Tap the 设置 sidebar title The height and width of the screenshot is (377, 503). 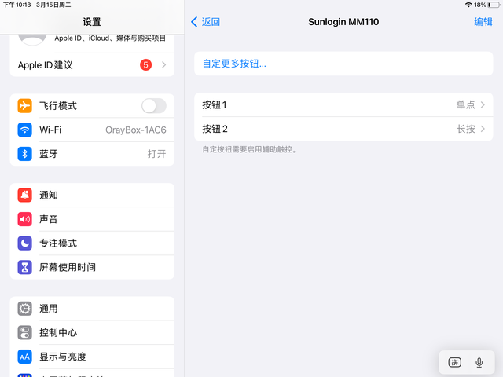92,22
